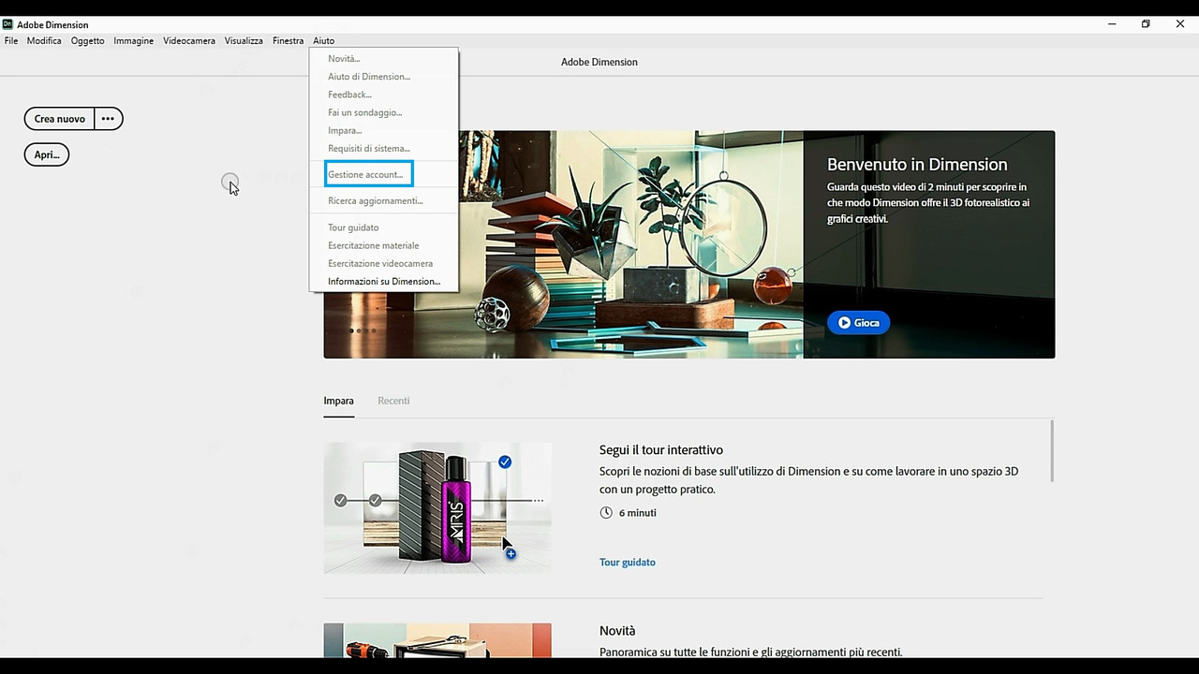Open the three-dots options beside Crea nuovo
The image size is (1199, 674).
pyautogui.click(x=109, y=119)
